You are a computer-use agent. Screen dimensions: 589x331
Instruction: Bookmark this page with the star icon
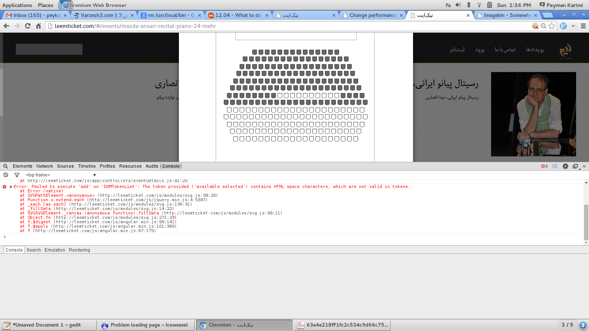[x=551, y=26]
